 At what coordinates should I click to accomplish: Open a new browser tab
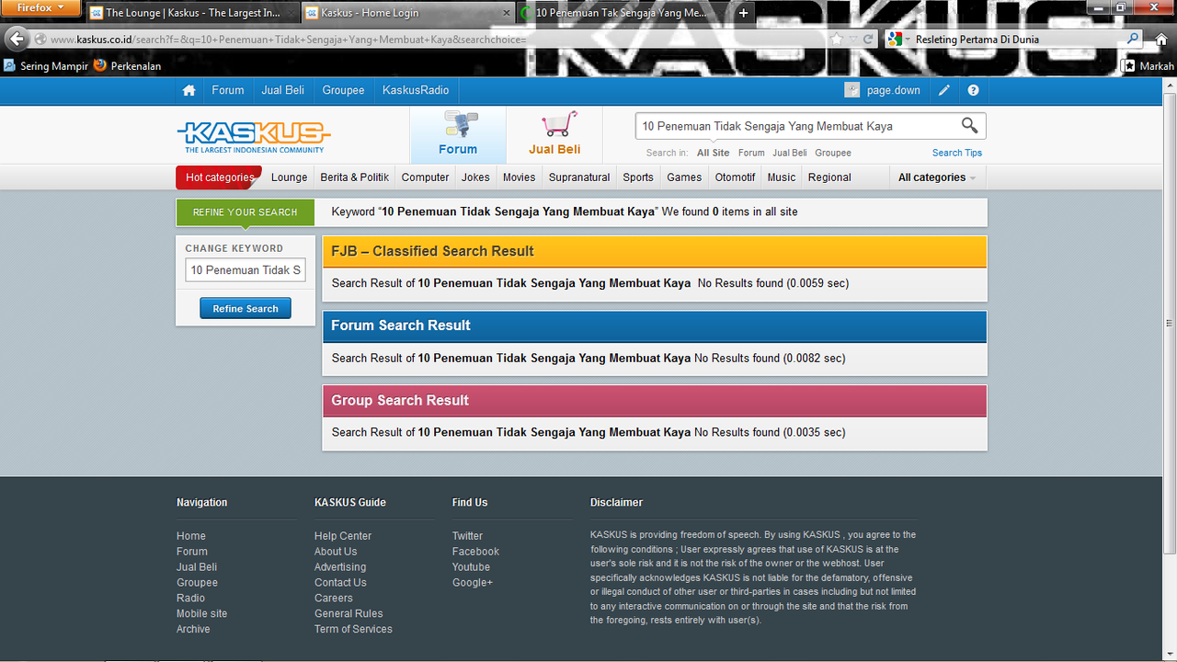tap(744, 13)
